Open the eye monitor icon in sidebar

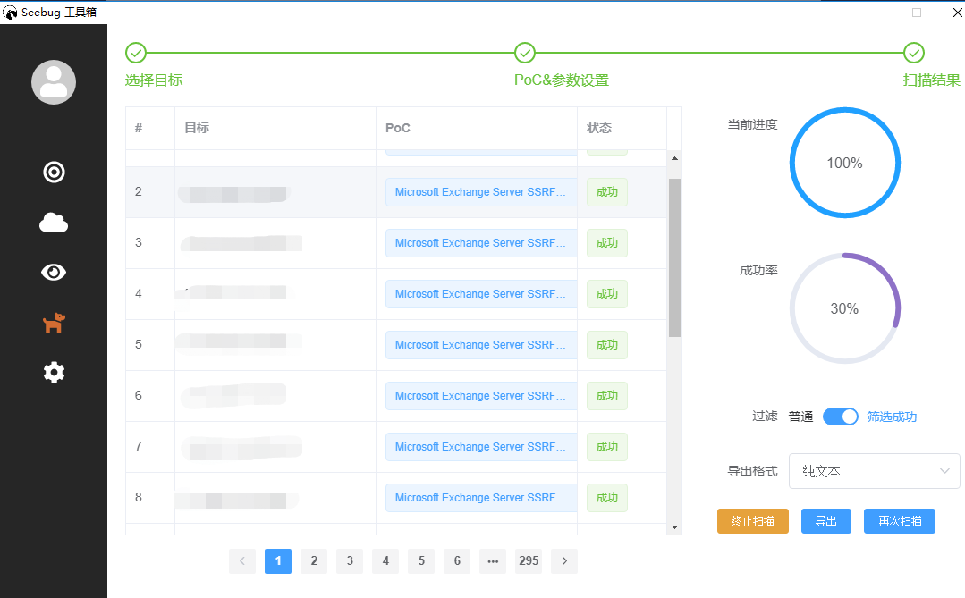(54, 272)
